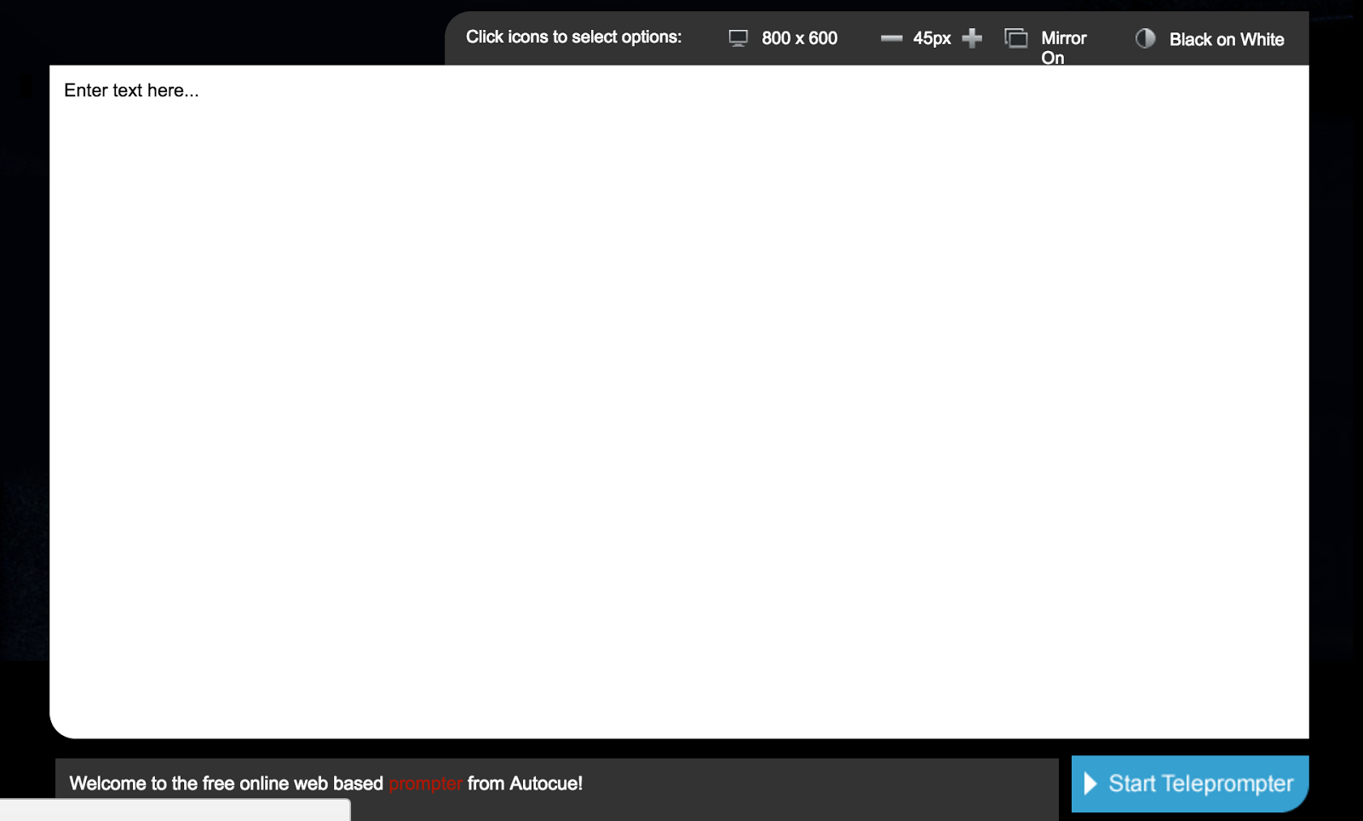Click the monitor screen size icon
This screenshot has height=821, width=1363.
coord(738,38)
